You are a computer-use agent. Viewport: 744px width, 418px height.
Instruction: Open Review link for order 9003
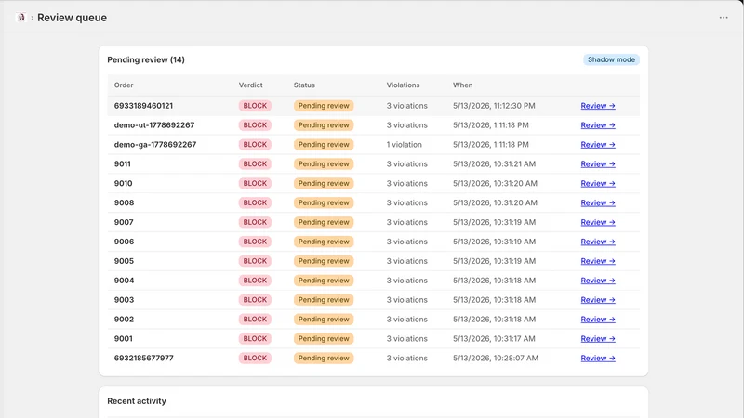598,300
